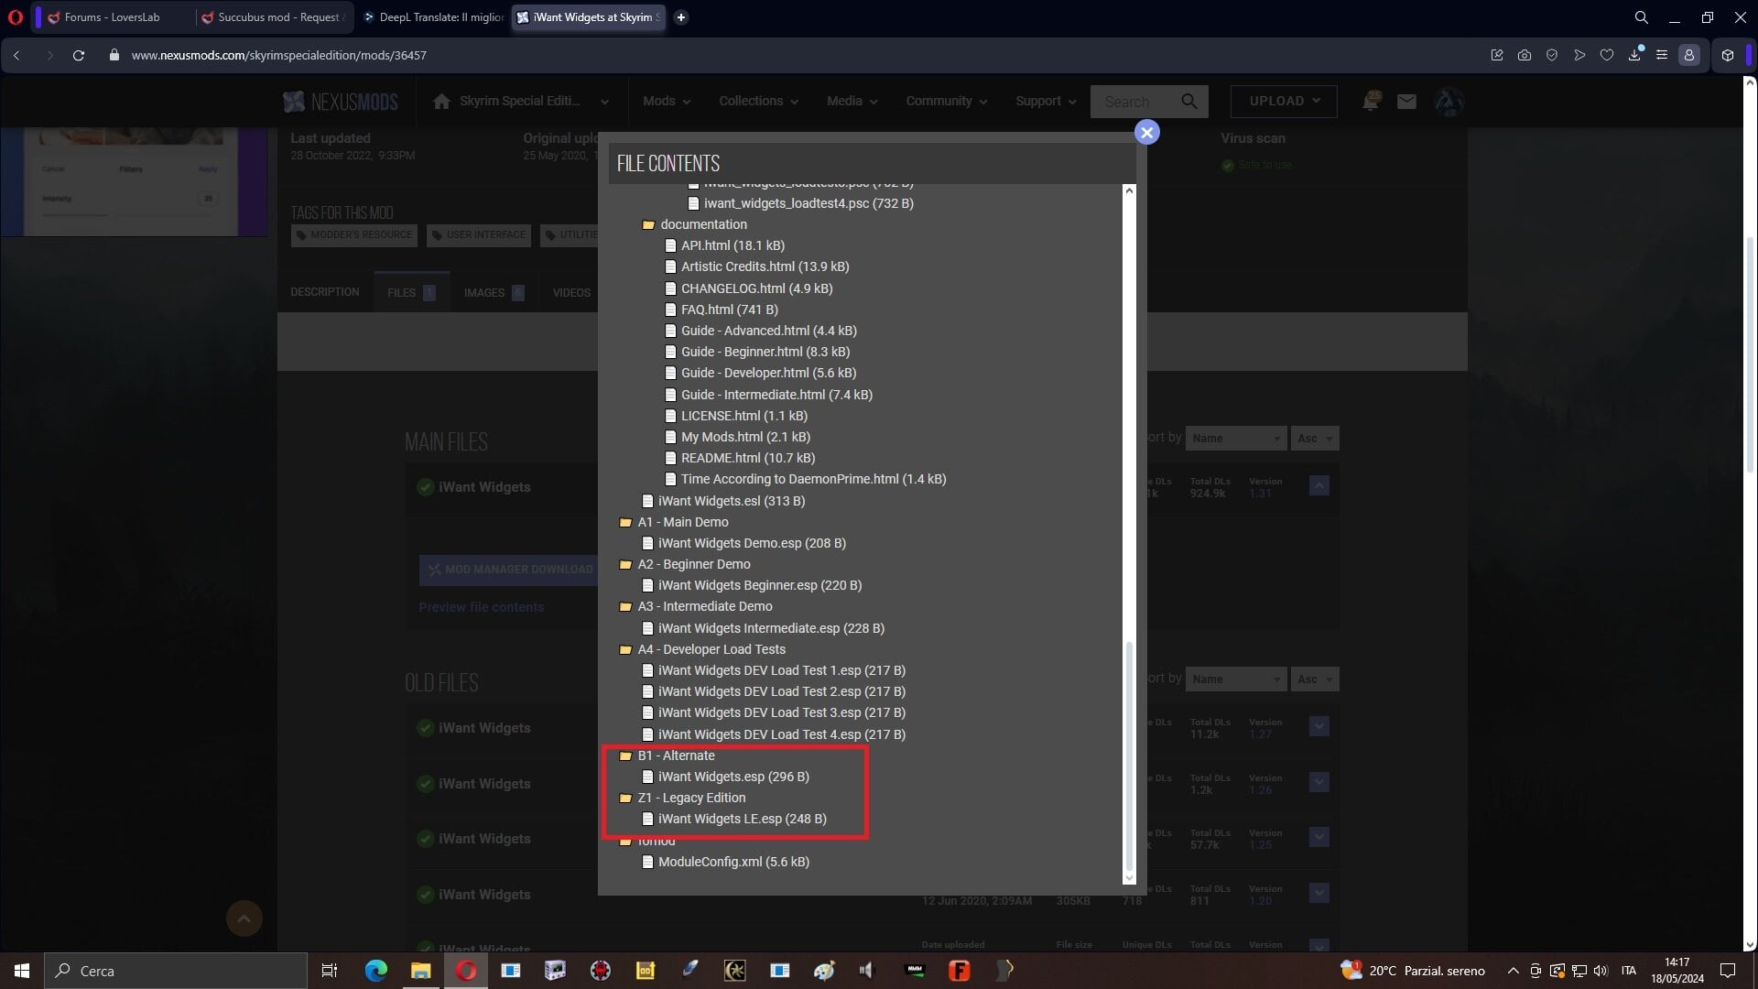Select the documentation folder
The height and width of the screenshot is (989, 1758).
(695, 224)
